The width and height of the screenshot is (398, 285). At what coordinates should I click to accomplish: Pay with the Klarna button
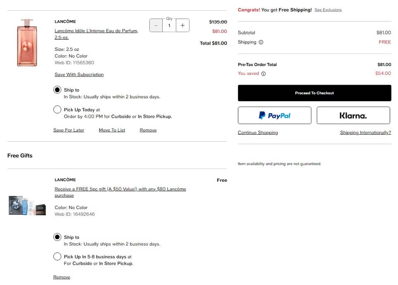(353, 116)
